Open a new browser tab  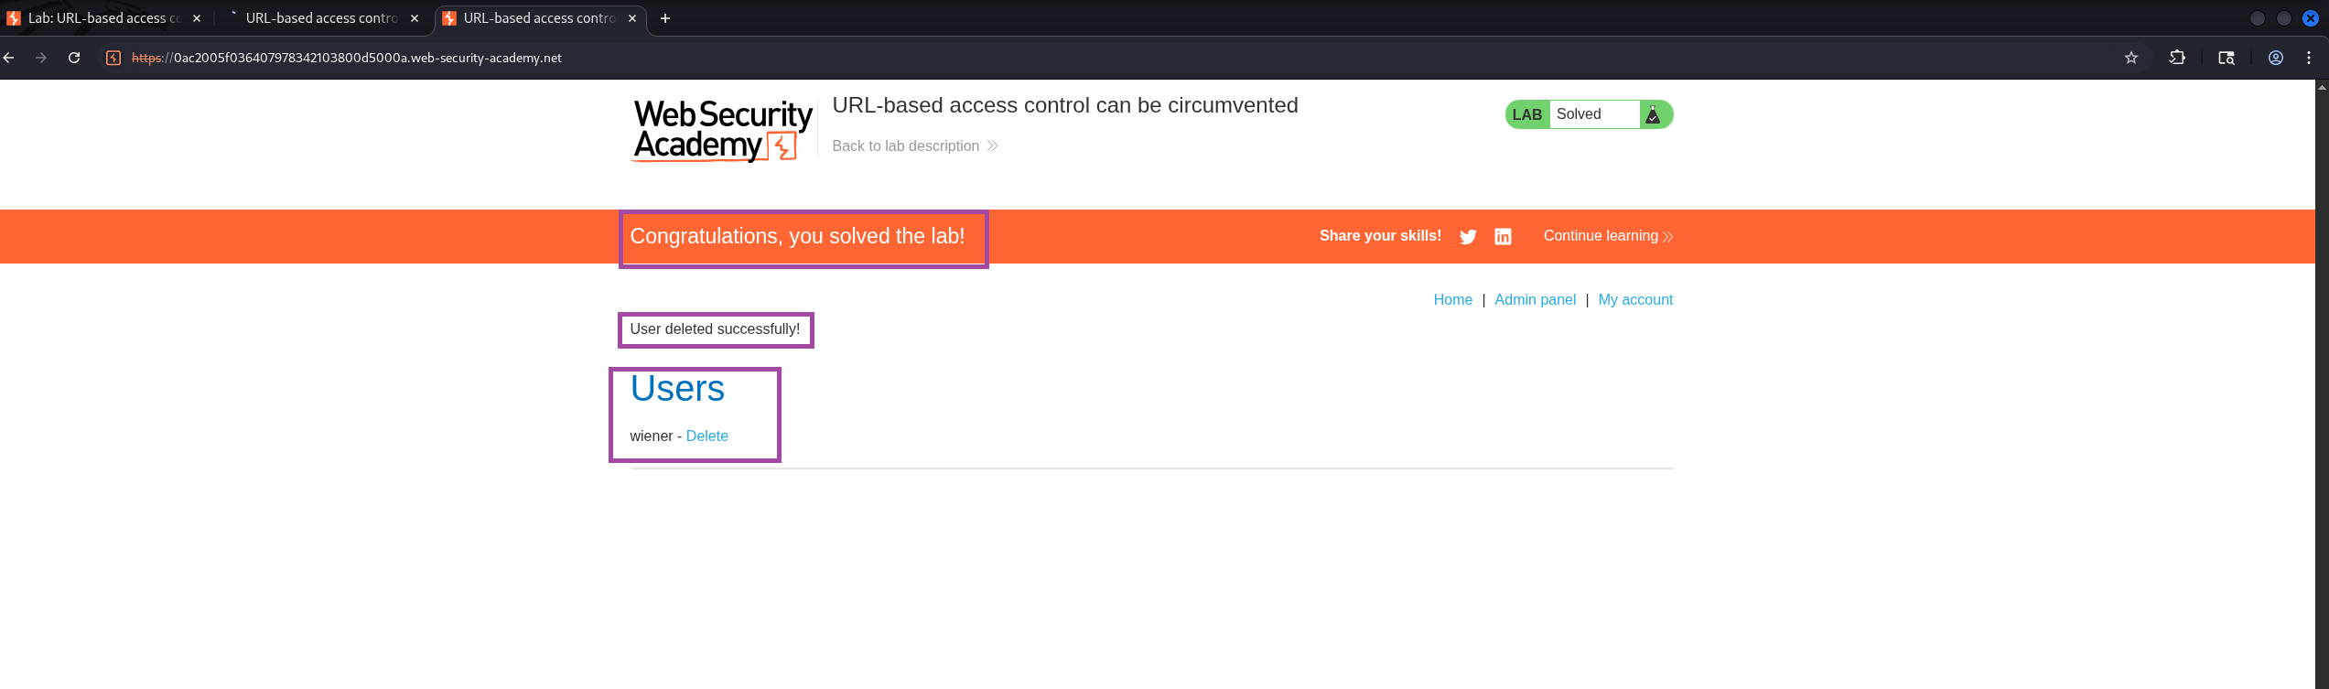(665, 18)
